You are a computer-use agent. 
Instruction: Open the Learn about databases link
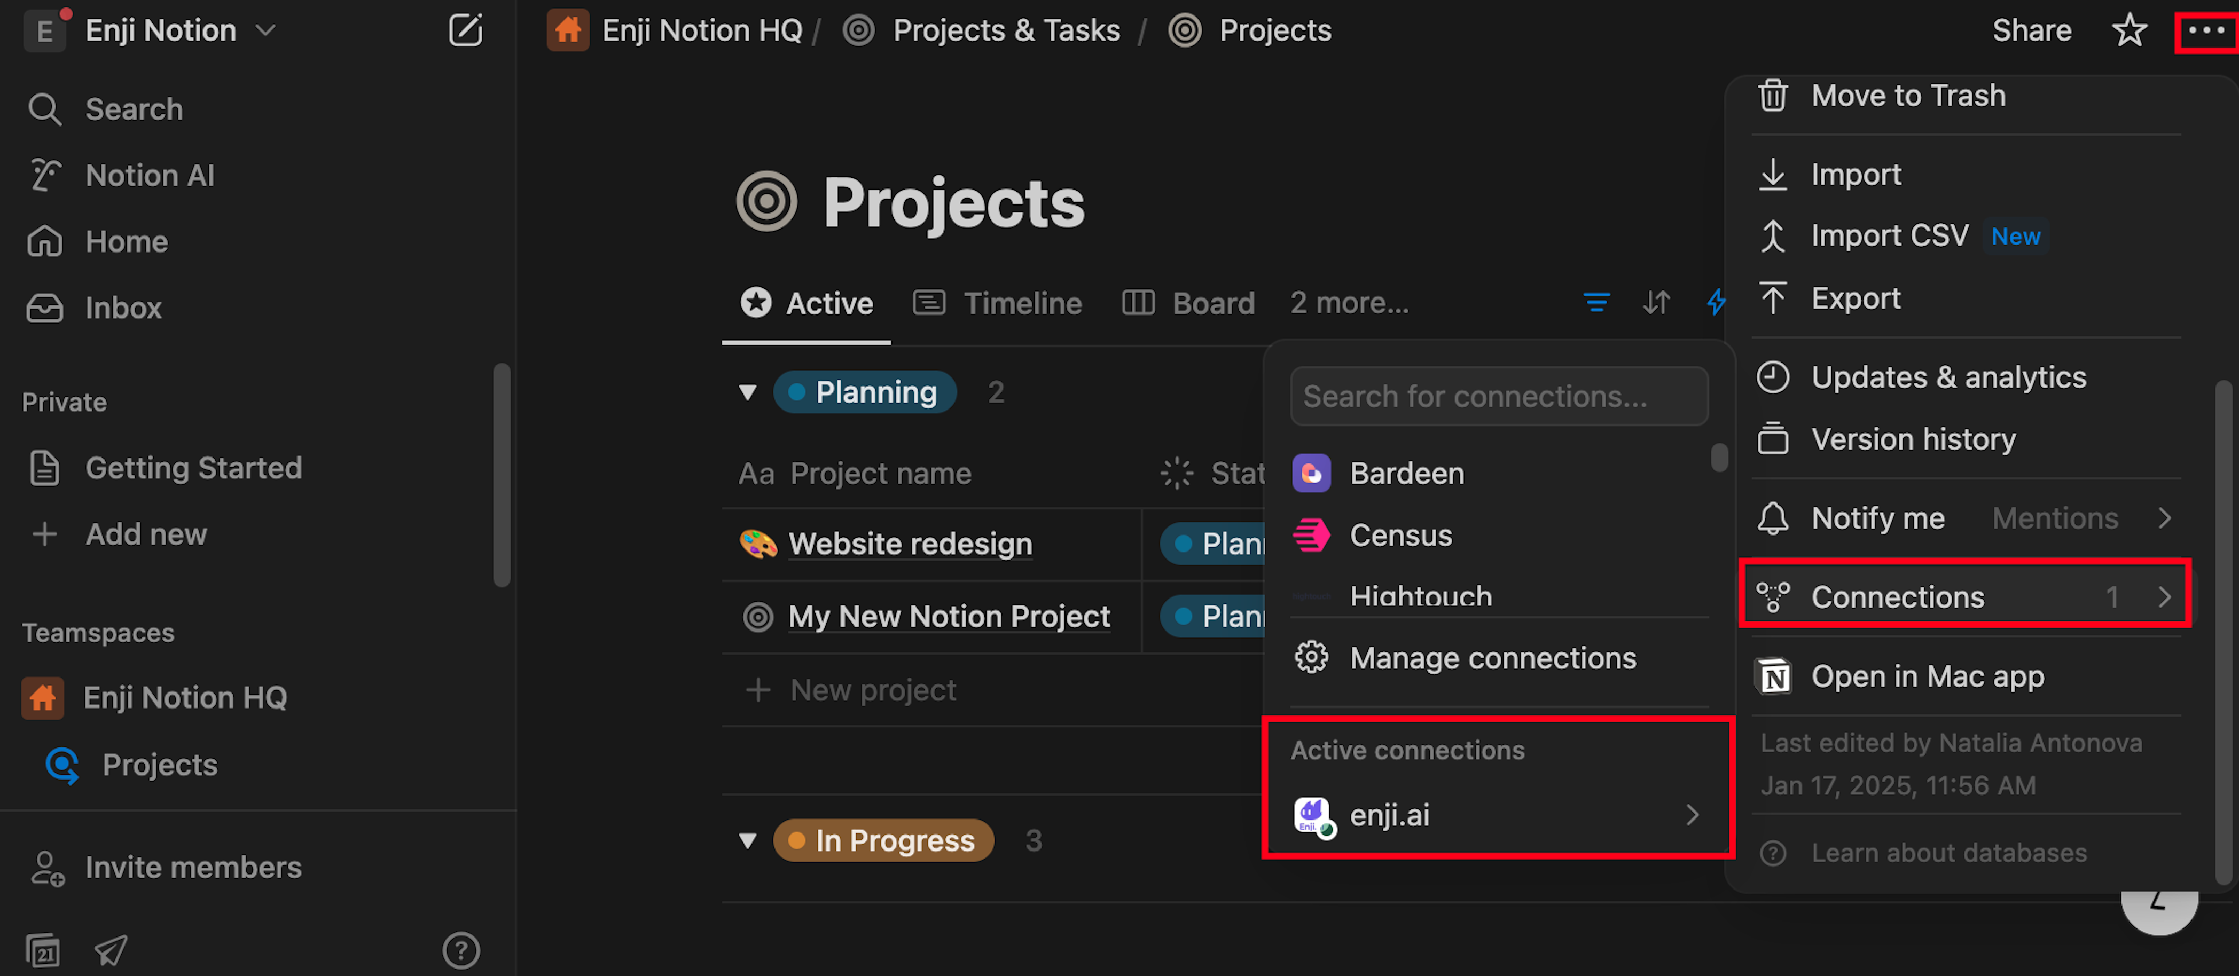[x=1948, y=853]
